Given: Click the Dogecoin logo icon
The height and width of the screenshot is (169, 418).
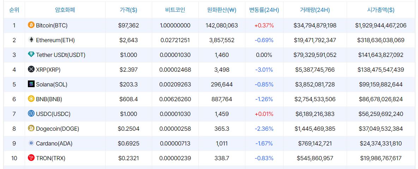Looking at the screenshot, I should tap(31, 128).
